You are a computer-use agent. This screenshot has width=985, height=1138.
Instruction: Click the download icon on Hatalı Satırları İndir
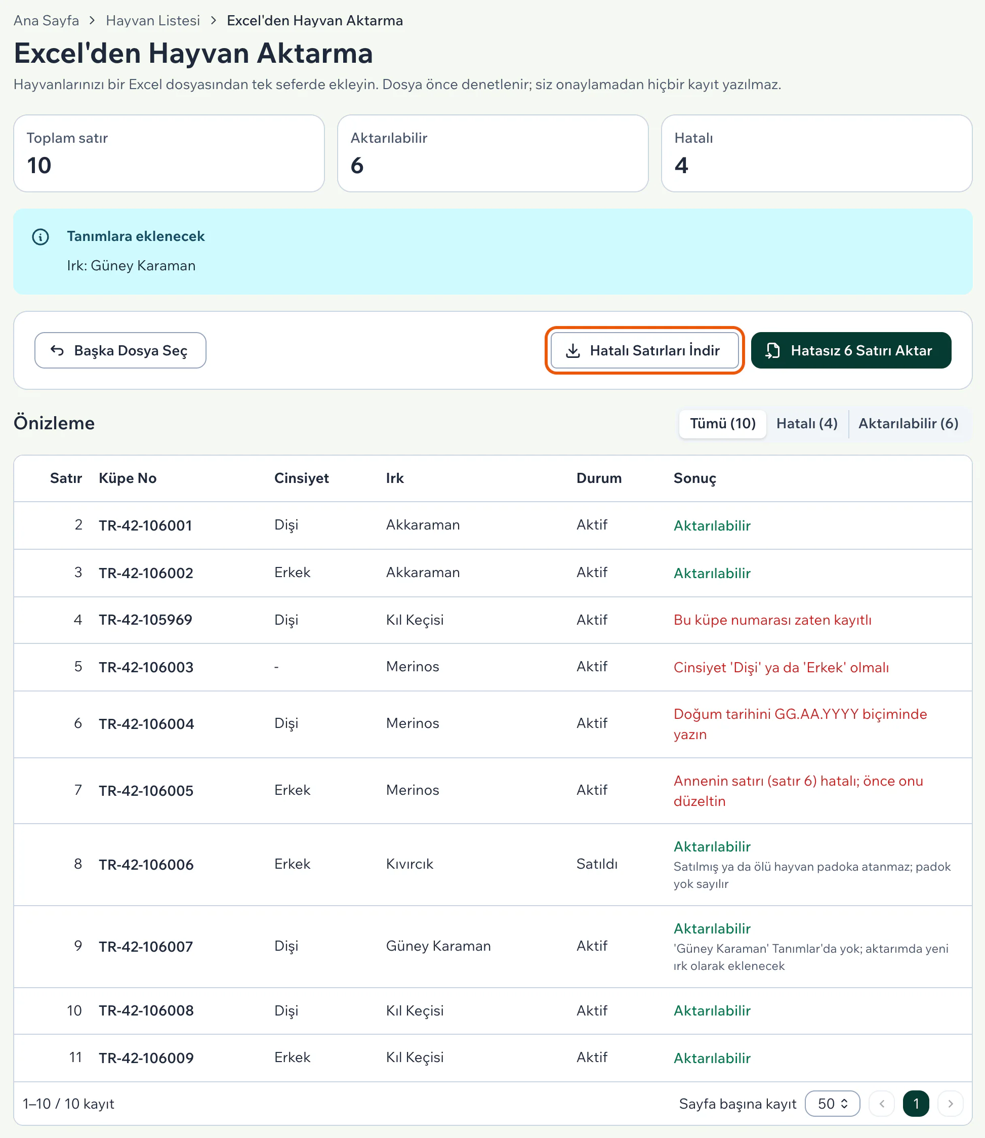click(573, 350)
